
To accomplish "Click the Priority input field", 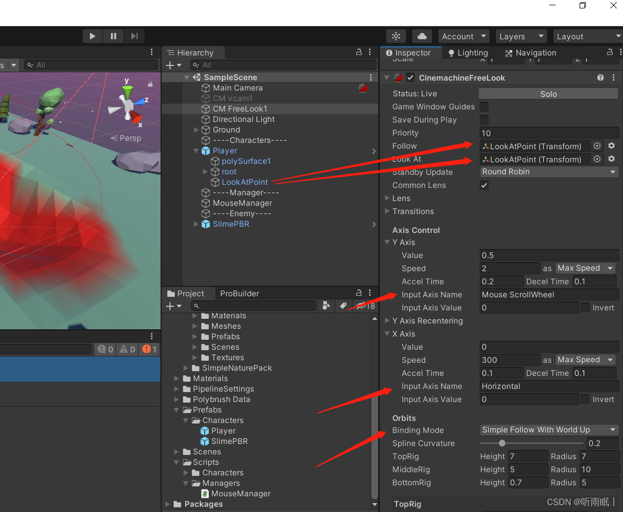I will coord(549,133).
